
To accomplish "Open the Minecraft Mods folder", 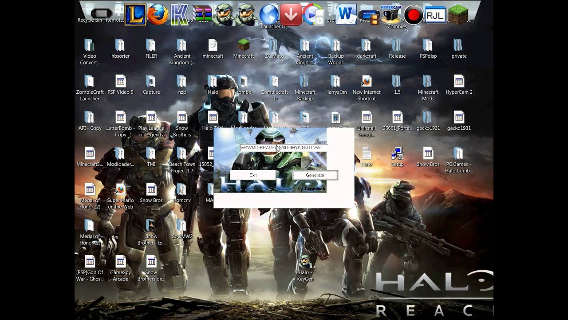I will (x=428, y=88).
